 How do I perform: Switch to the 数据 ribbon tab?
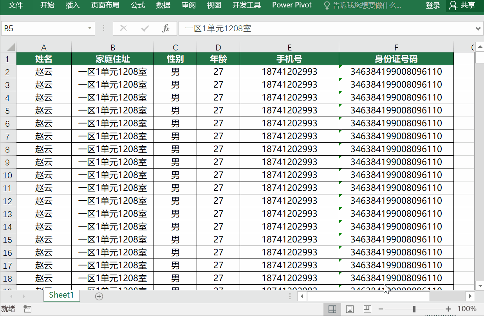(163, 5)
